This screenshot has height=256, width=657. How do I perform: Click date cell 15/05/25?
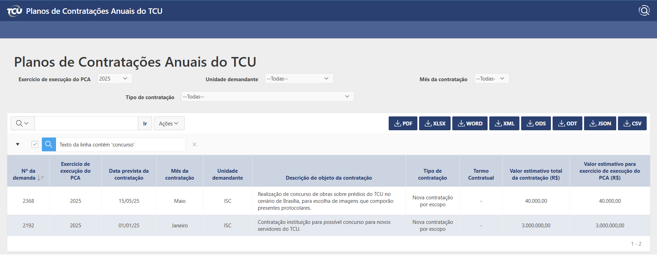tap(129, 201)
